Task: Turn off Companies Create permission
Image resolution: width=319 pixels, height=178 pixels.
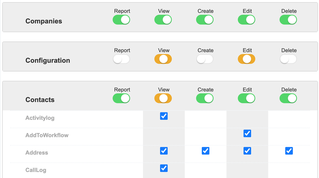Action: [205, 20]
